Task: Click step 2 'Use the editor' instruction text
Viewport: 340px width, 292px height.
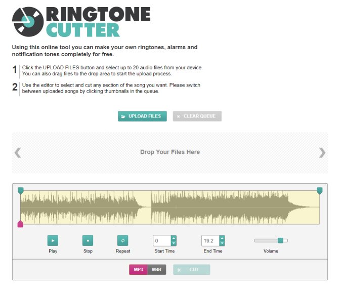Action: (111, 88)
